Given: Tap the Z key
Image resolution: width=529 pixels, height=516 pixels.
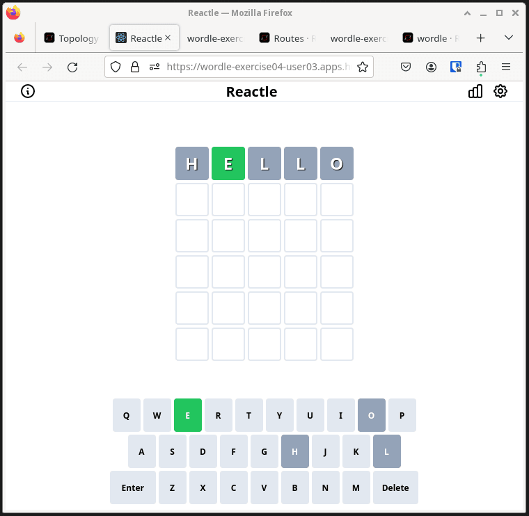Looking at the screenshot, I should click(173, 487).
